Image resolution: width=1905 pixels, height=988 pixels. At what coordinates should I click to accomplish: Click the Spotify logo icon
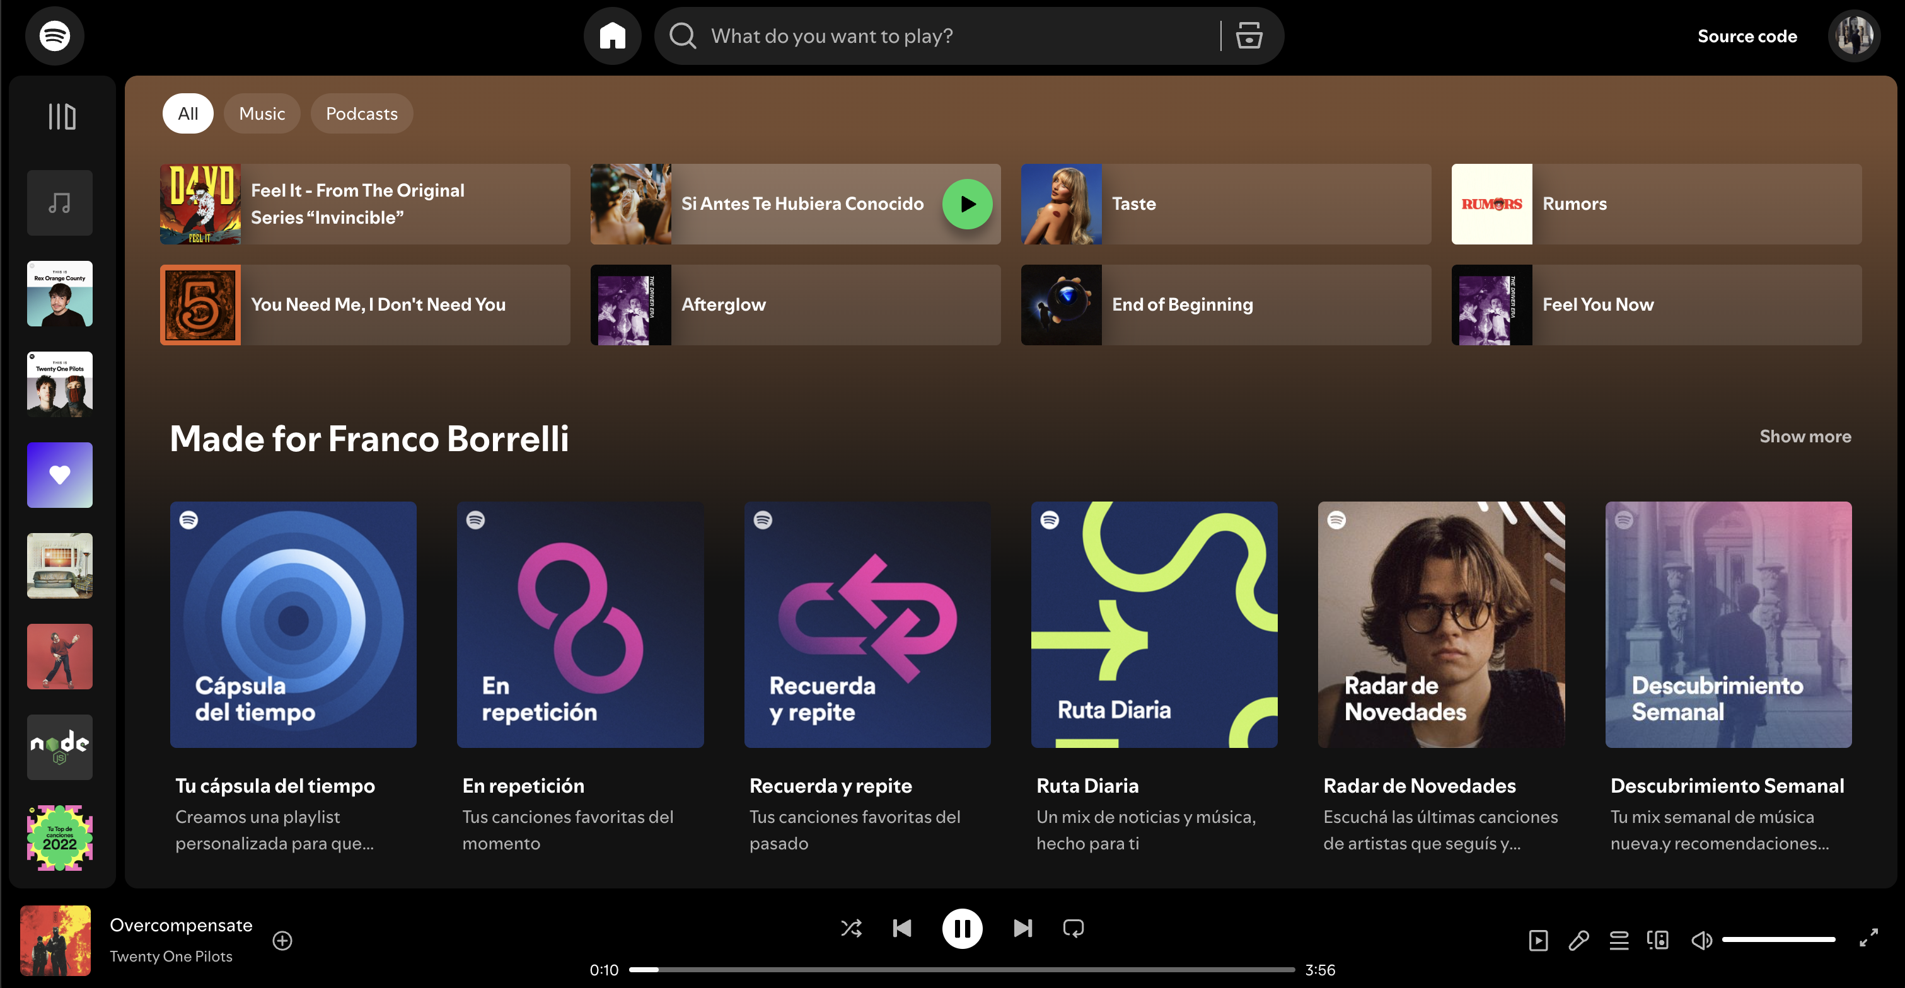pos(55,35)
